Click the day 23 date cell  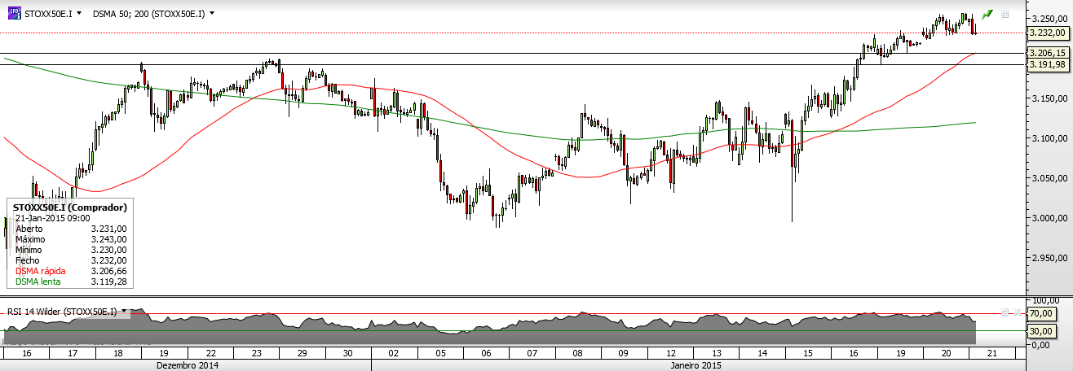257,354
